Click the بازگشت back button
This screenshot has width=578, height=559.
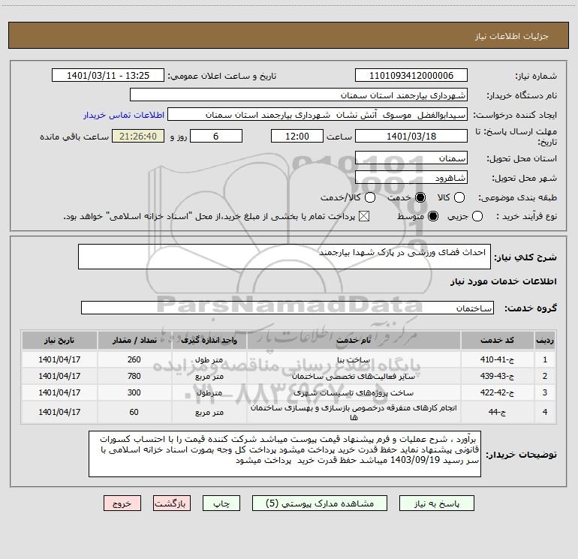[172, 503]
